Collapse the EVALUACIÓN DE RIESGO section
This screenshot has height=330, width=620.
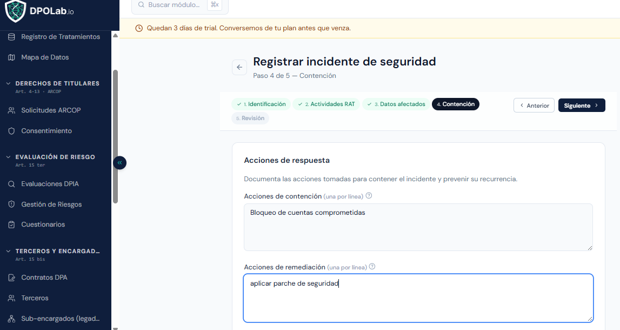(x=8, y=157)
